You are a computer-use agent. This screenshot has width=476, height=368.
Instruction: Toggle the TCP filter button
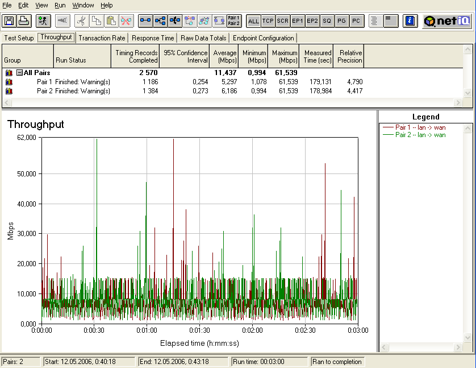point(268,21)
